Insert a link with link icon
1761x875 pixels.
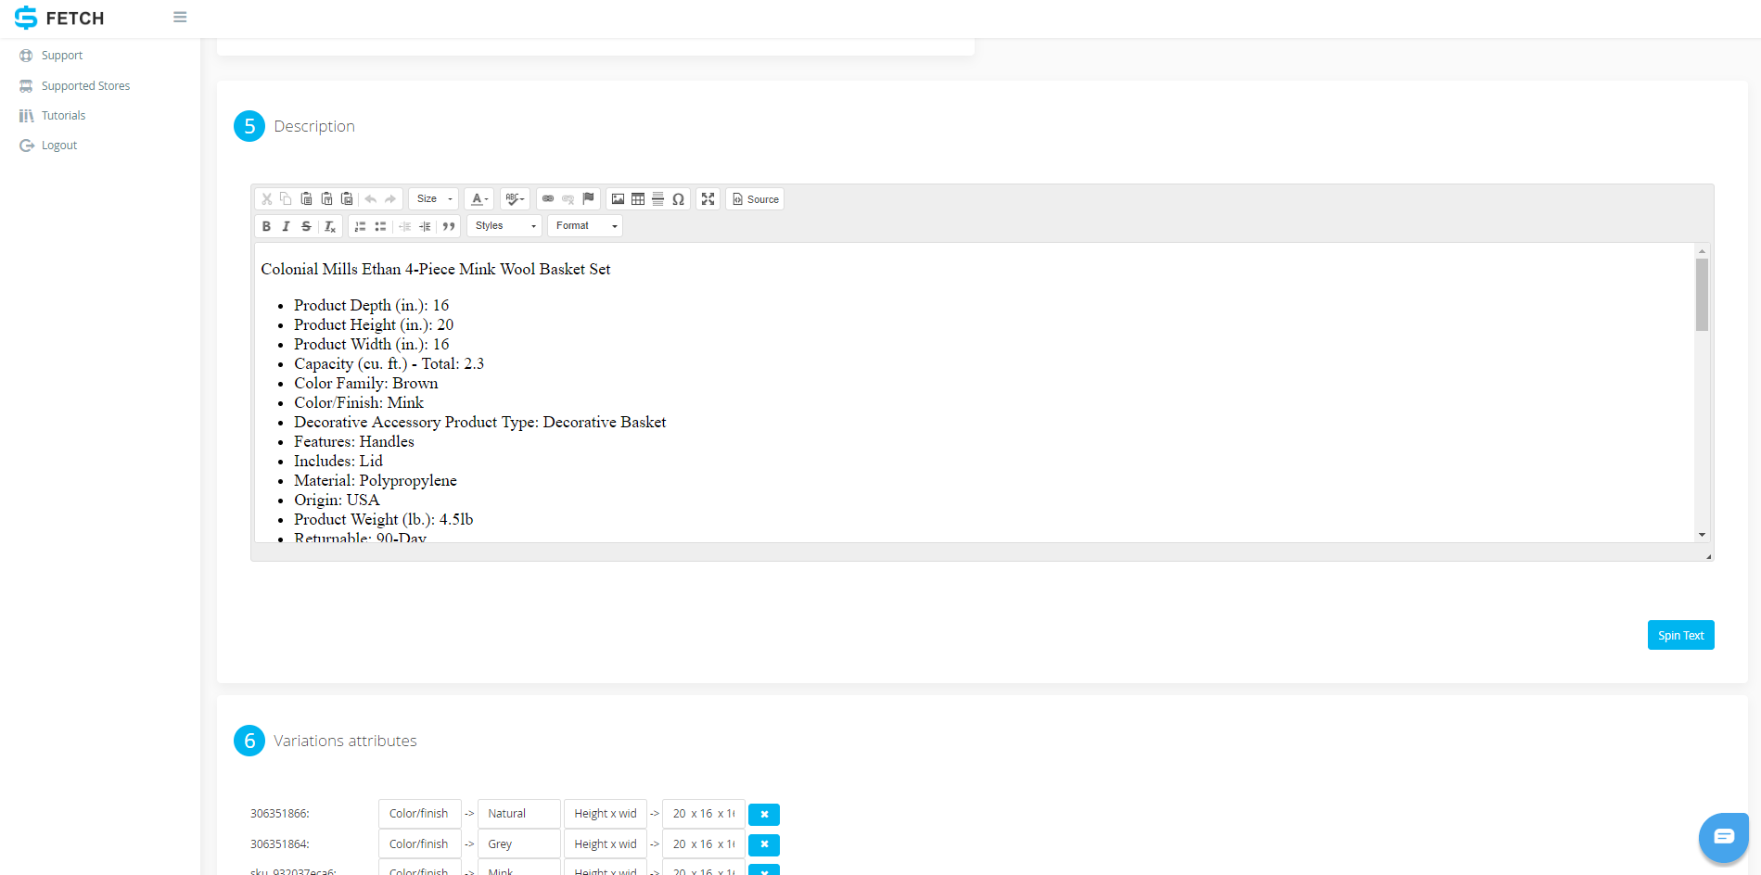pos(548,199)
